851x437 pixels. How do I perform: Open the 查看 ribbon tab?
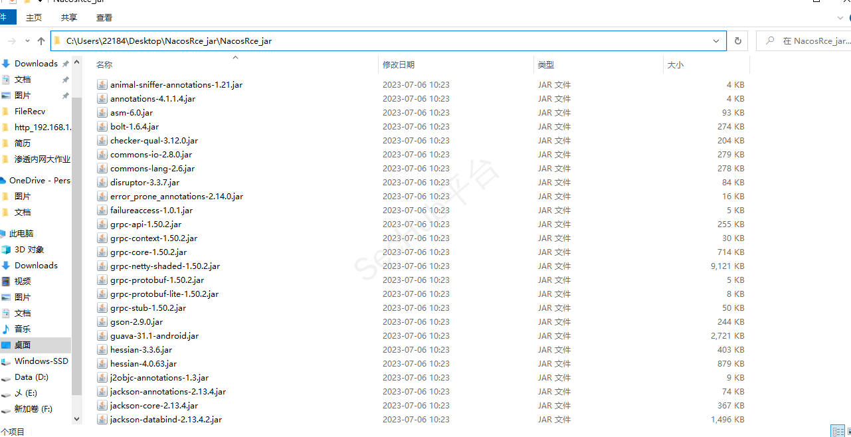[x=104, y=18]
